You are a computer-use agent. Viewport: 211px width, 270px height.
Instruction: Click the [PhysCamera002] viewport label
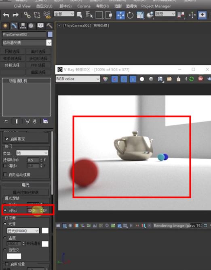[x=77, y=26]
